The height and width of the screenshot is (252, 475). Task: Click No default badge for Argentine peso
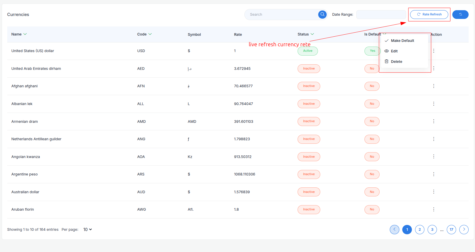click(x=372, y=174)
